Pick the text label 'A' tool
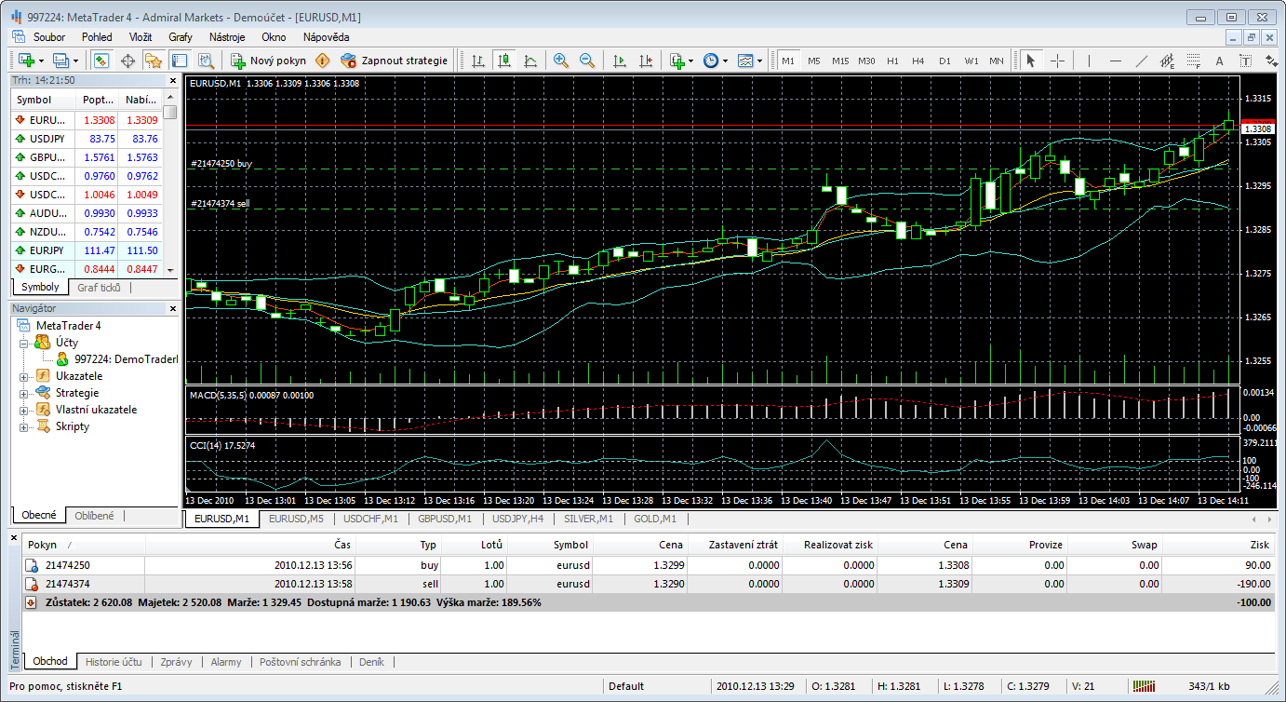This screenshot has width=1286, height=702. click(x=1219, y=61)
